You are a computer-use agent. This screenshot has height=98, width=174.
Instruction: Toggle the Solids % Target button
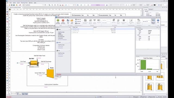pyautogui.click(x=153, y=22)
